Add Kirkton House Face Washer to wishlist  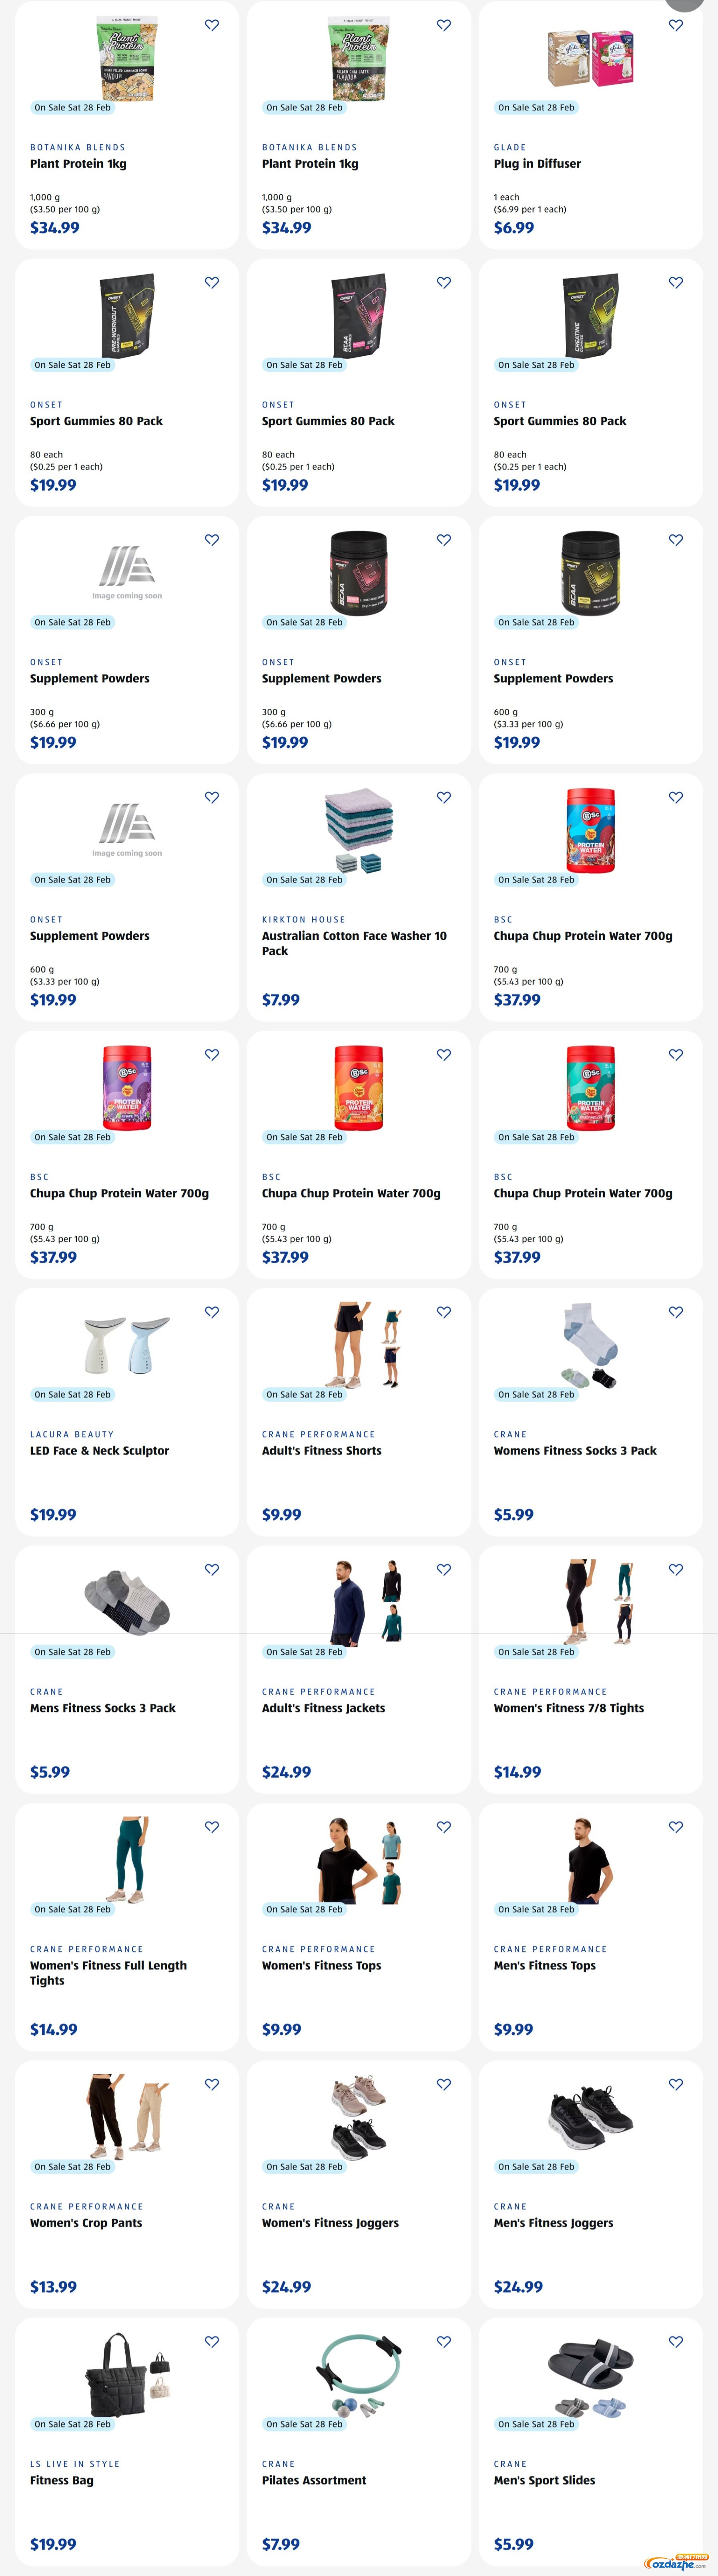coord(444,797)
